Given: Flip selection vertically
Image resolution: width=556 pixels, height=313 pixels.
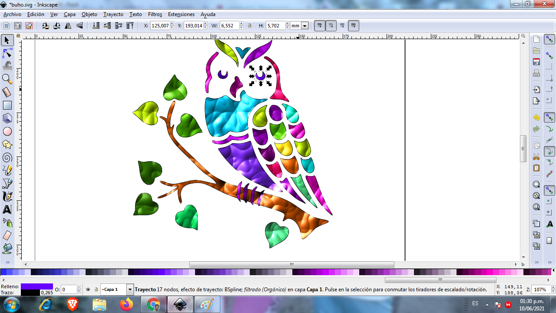Looking at the screenshot, I should pyautogui.click(x=80, y=26).
